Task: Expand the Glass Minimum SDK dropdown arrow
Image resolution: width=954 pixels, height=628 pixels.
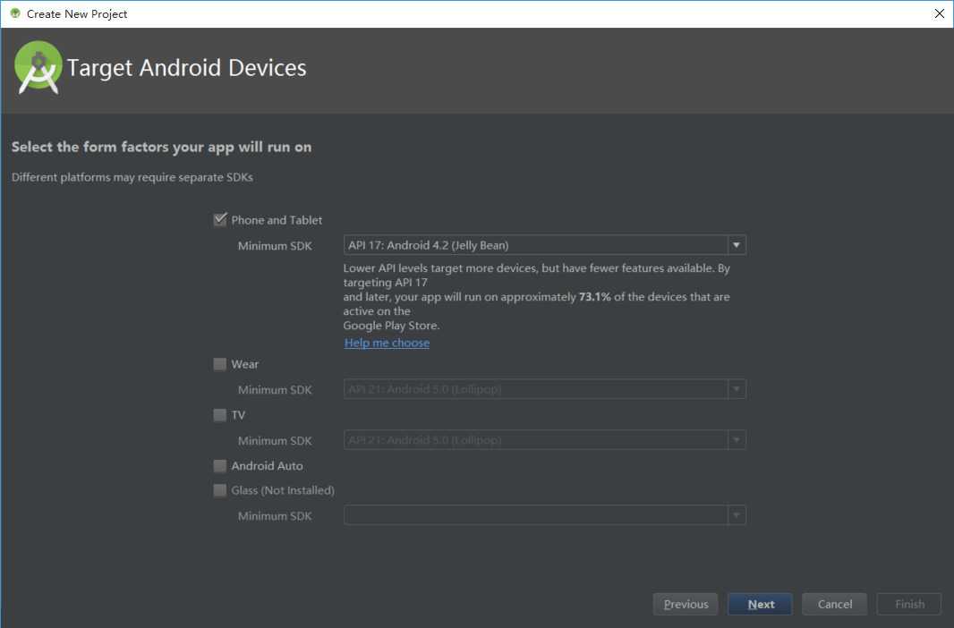Action: [x=737, y=515]
